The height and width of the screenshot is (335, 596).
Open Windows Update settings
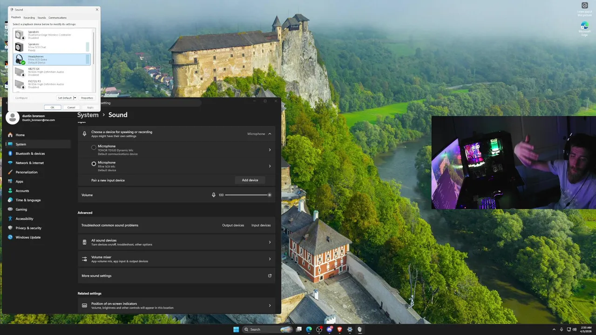coord(38,237)
